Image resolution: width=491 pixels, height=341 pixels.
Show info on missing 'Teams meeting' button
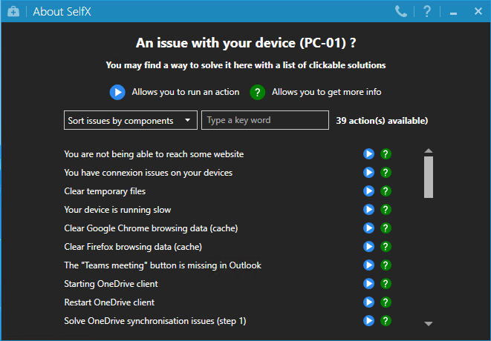386,265
